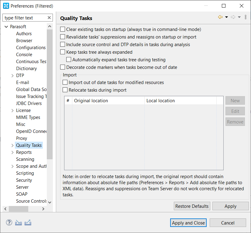Click the tree vertical scrollbar thumb
This screenshot has height=233, width=251.
point(50,94)
